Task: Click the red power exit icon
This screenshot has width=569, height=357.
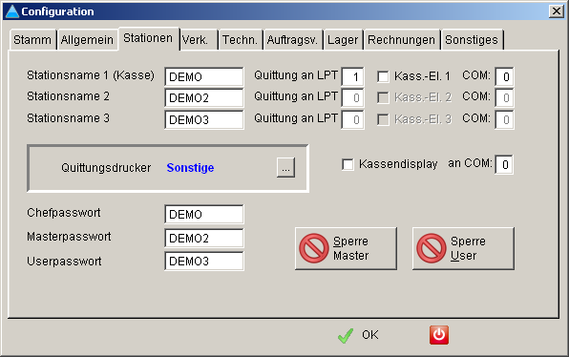Action: pyautogui.click(x=439, y=334)
